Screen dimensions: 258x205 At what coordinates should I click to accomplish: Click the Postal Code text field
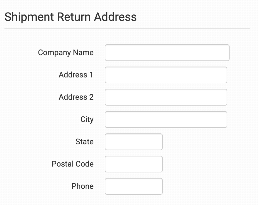coord(133,164)
